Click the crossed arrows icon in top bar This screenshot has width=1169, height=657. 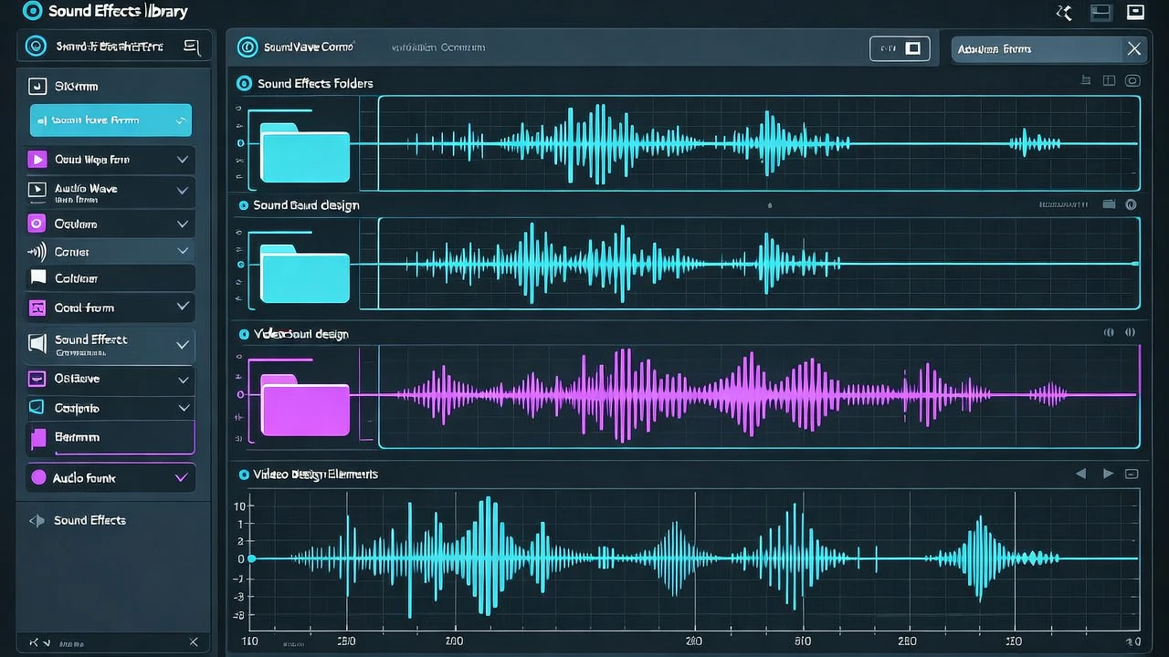pos(1064,12)
